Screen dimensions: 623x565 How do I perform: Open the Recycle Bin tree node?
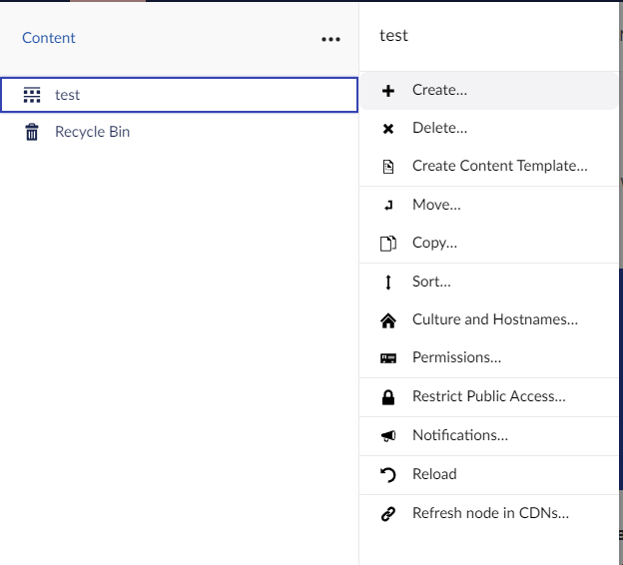coord(92,132)
